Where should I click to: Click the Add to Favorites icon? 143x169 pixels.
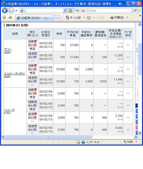pyautogui.click(x=10, y=17)
